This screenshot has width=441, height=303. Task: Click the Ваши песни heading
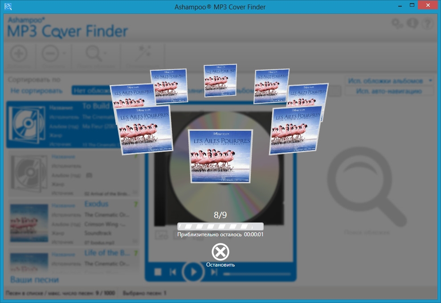pyautogui.click(x=35, y=280)
